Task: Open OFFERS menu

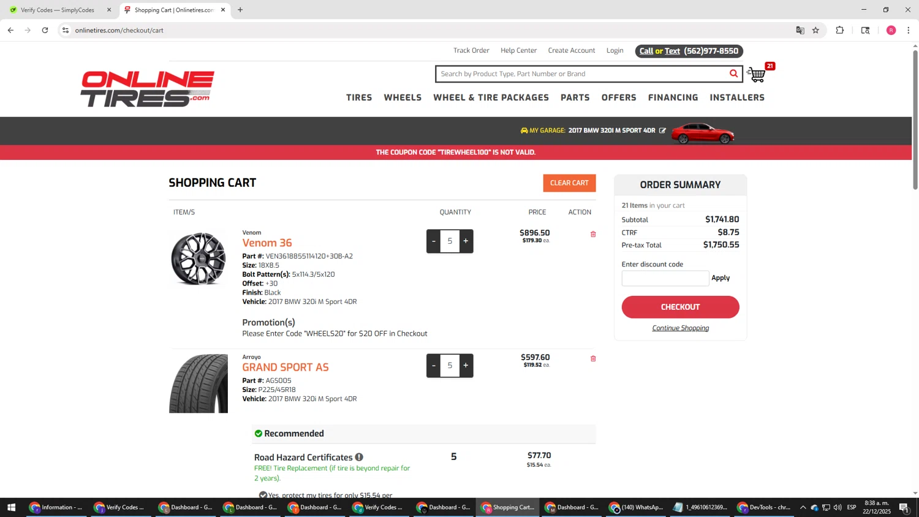Action: (x=619, y=97)
